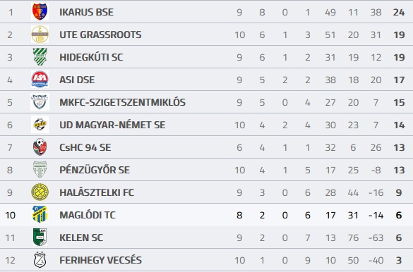Viewport: 413px width, 272px height.
Task: Open the Hidegkúti SC green striped crest
Action: point(40,57)
